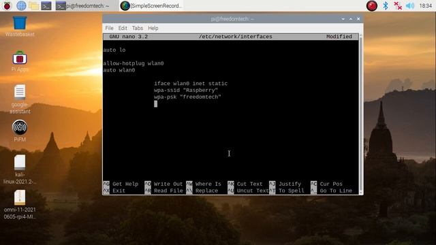This screenshot has width=436, height=245.
Task: Open the terminal Help menu
Action: 153,28
